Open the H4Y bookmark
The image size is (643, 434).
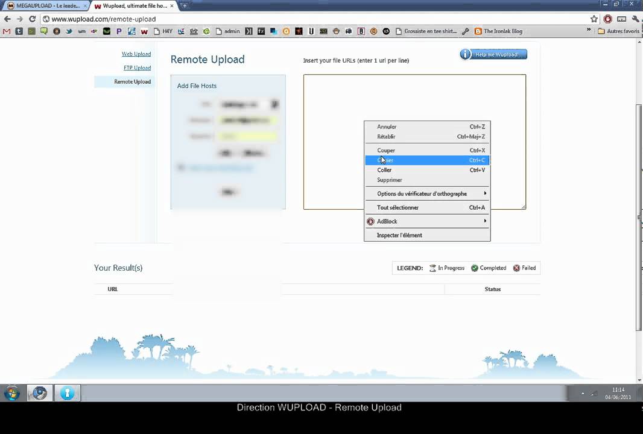click(163, 31)
